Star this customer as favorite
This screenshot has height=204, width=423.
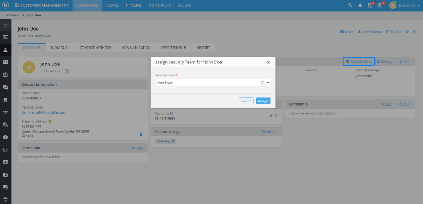pos(407,32)
